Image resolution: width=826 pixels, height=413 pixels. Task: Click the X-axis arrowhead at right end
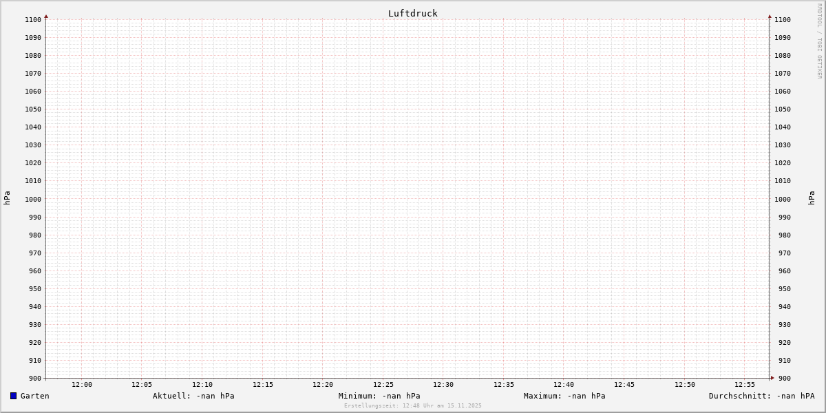click(772, 377)
